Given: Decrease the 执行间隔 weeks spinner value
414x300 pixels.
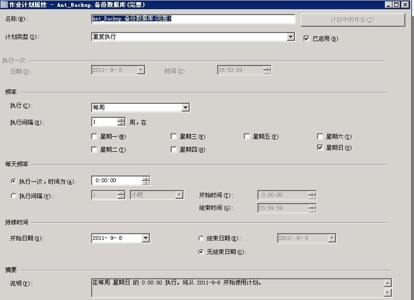Looking at the screenshot, I should click(x=121, y=125).
